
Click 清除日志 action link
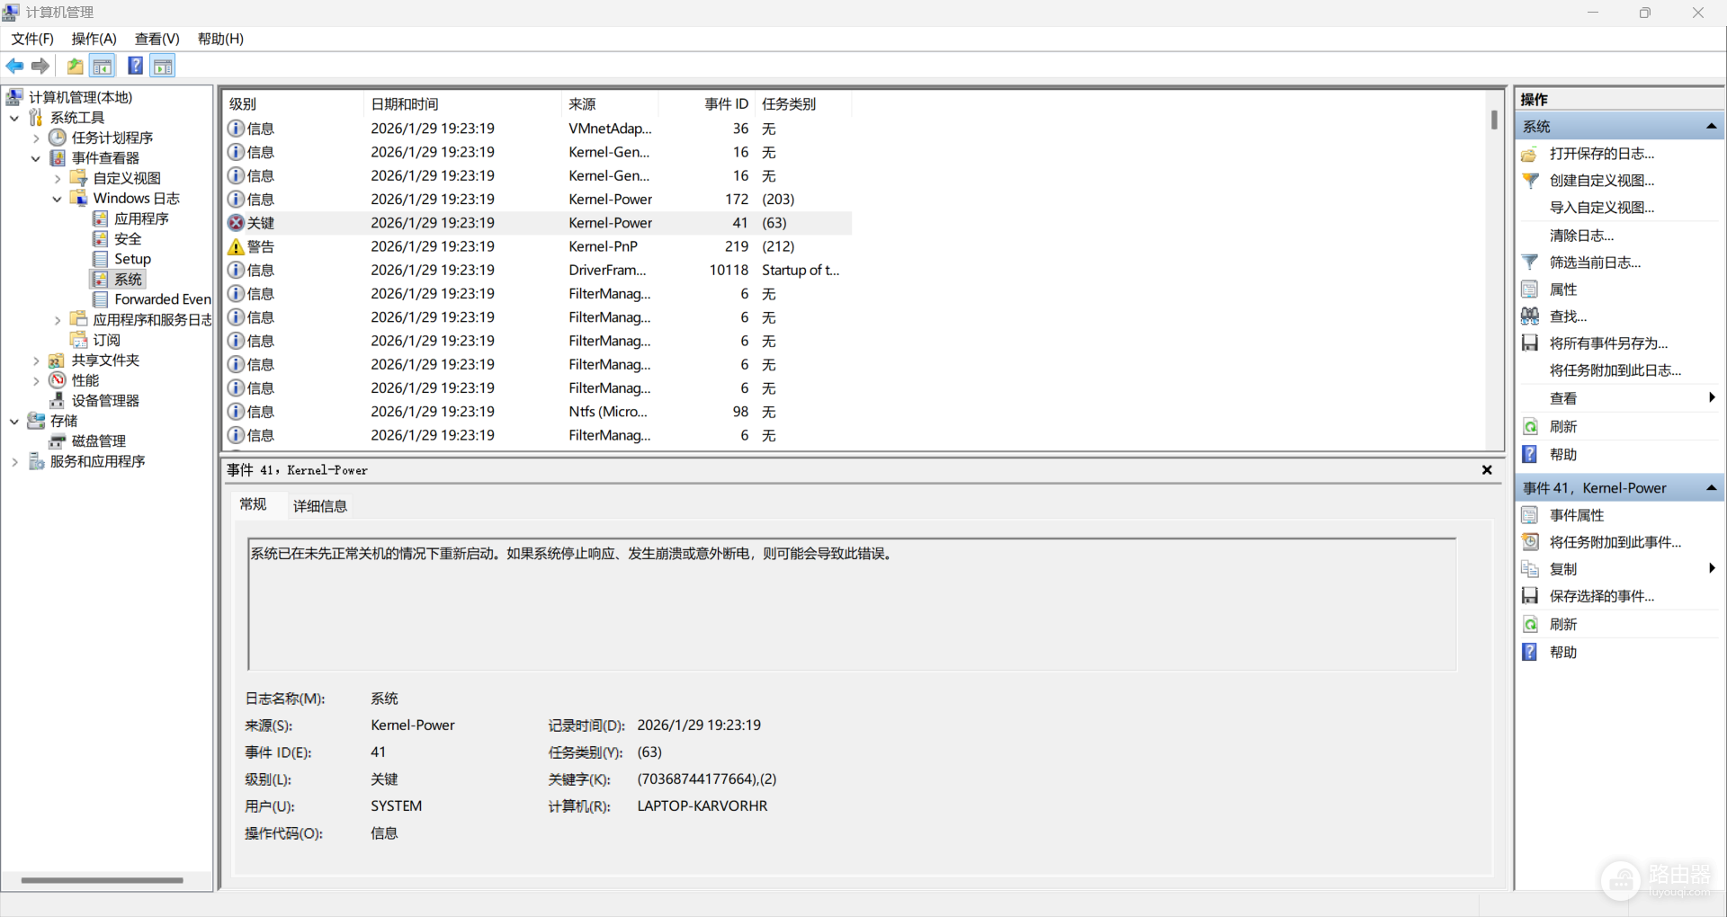pyautogui.click(x=1582, y=236)
